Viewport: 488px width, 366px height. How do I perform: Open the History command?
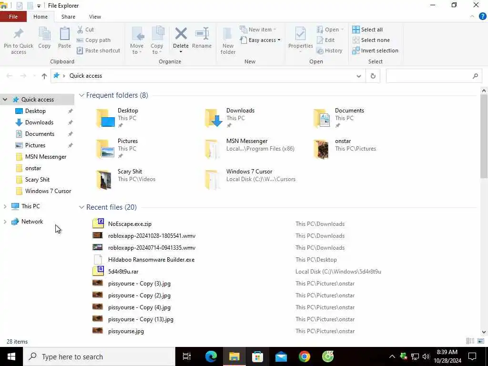click(329, 51)
